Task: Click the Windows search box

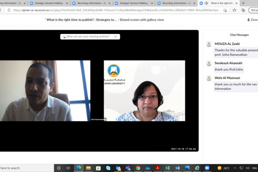Action: pos(26,168)
